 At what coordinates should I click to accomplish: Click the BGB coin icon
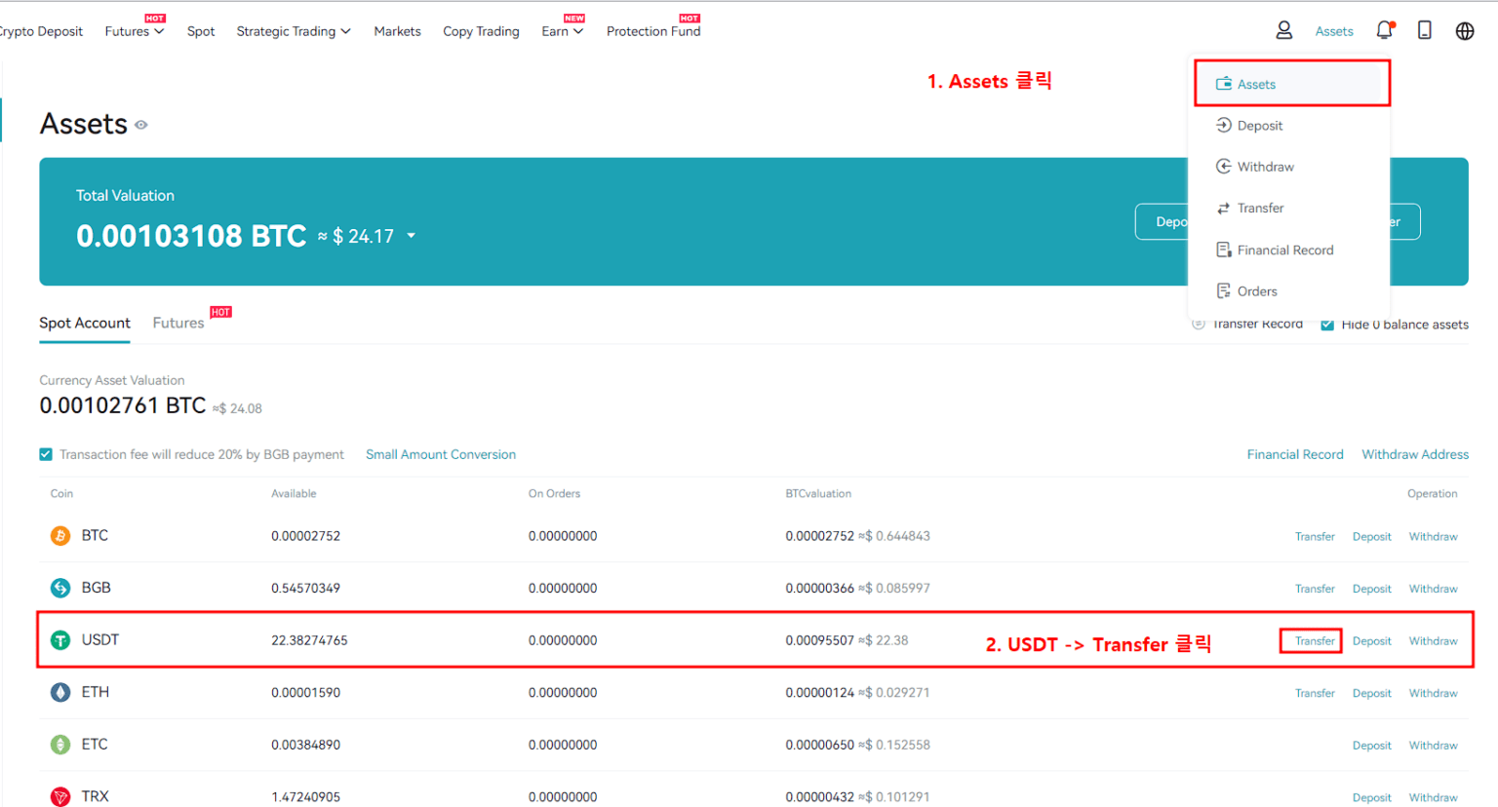point(60,588)
